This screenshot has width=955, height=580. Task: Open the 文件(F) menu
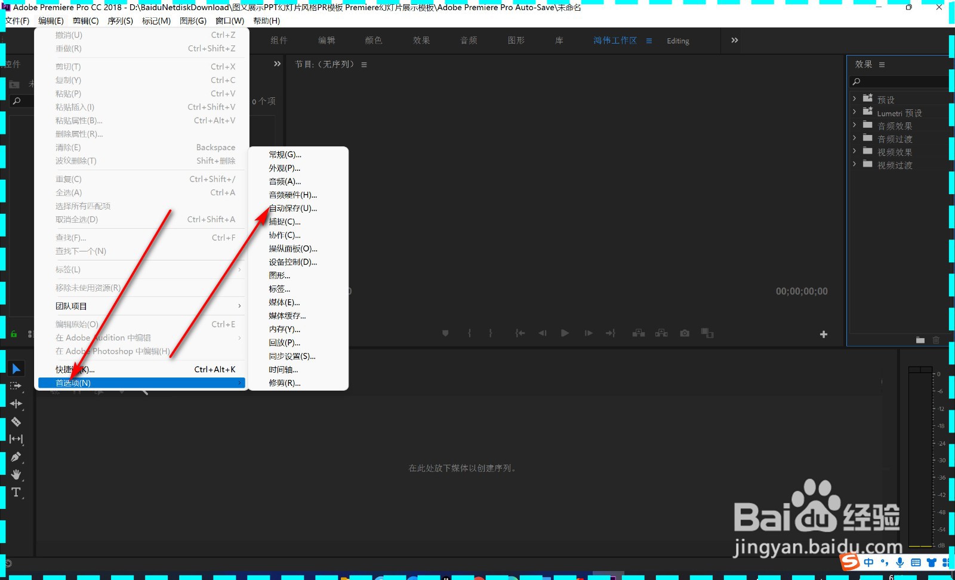point(17,21)
